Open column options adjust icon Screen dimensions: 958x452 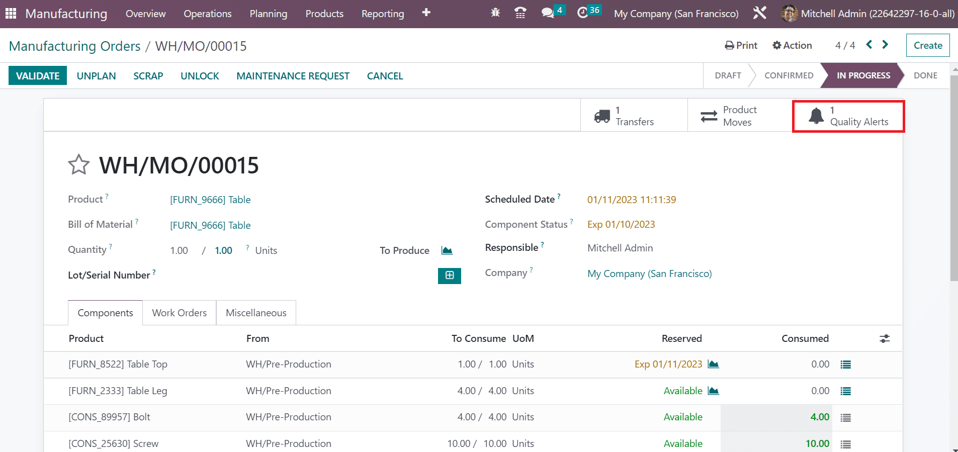coord(884,339)
